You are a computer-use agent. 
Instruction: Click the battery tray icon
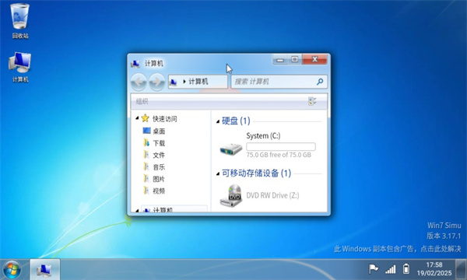tap(406, 268)
